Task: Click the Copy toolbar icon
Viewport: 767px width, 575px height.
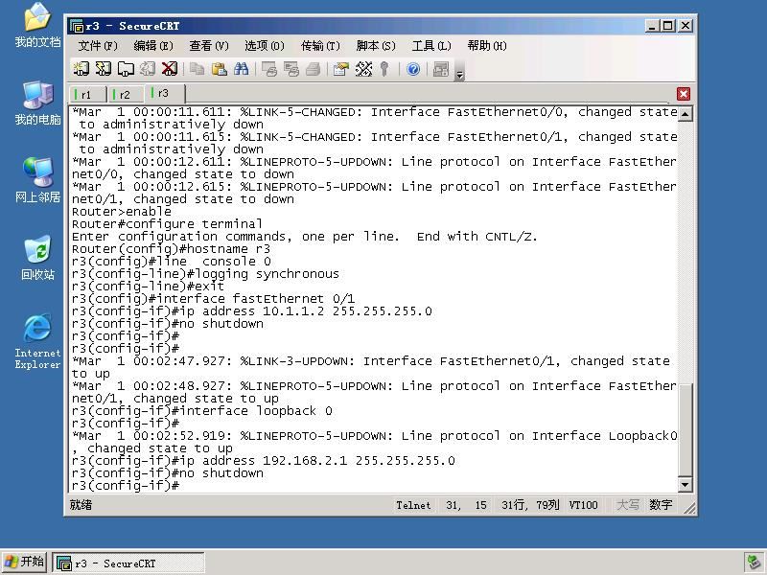Action: tap(198, 69)
